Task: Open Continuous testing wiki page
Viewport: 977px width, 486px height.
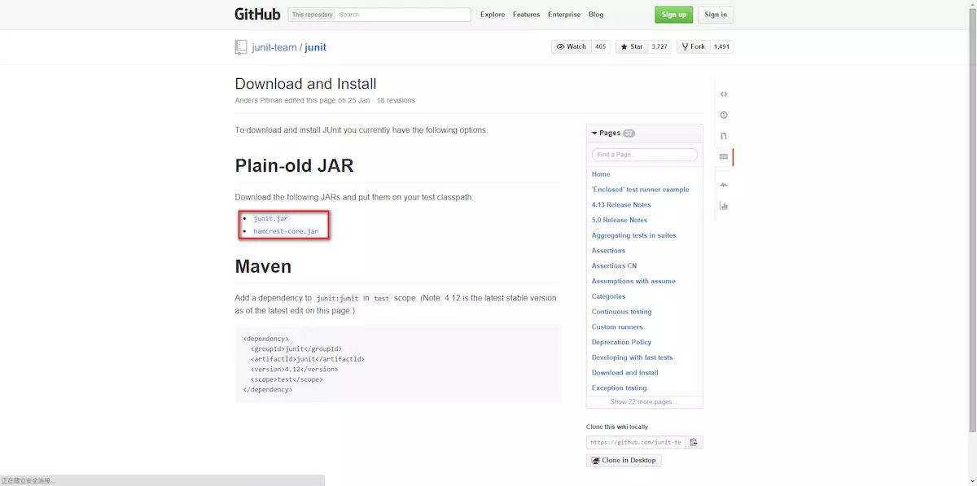Action: (x=622, y=312)
